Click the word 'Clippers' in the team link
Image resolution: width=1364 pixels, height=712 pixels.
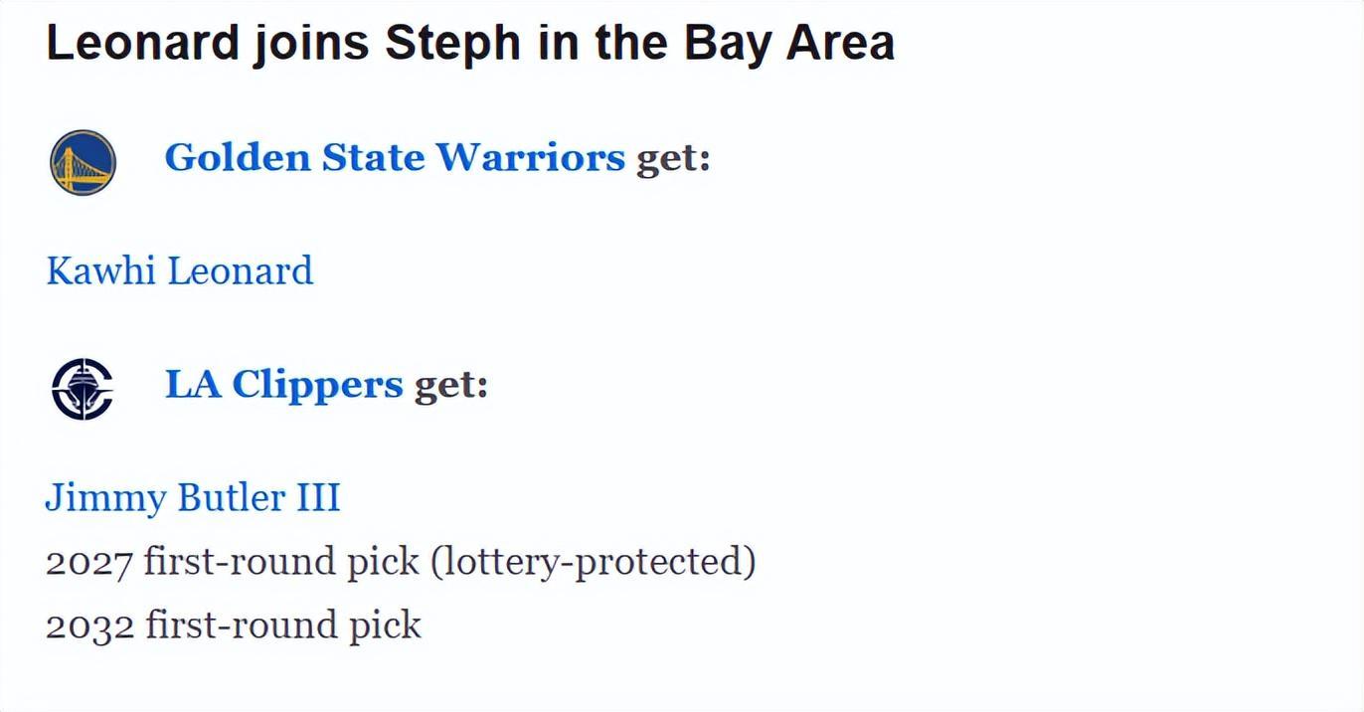317,386
